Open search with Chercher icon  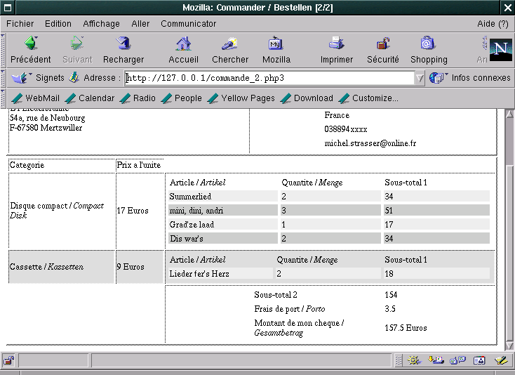pyautogui.click(x=230, y=44)
